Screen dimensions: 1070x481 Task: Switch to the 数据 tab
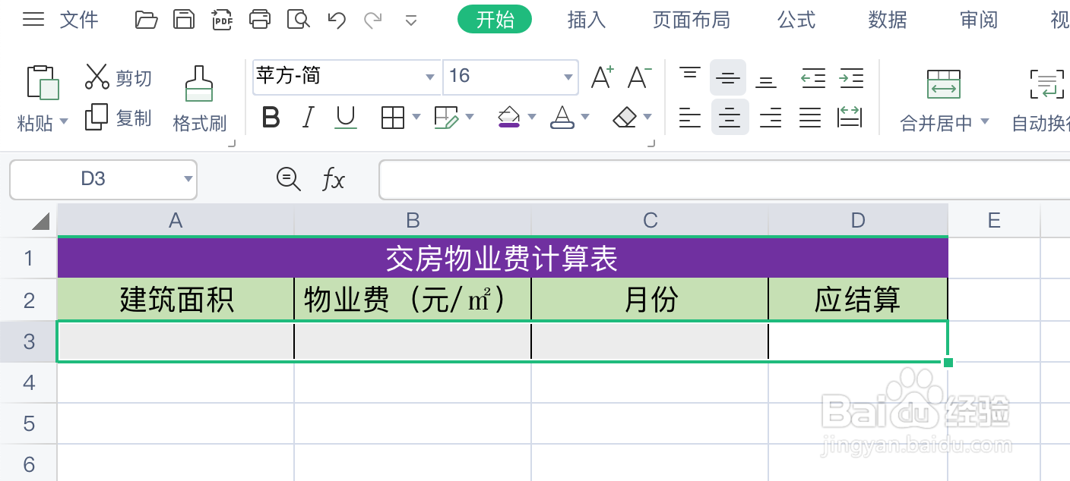(888, 20)
